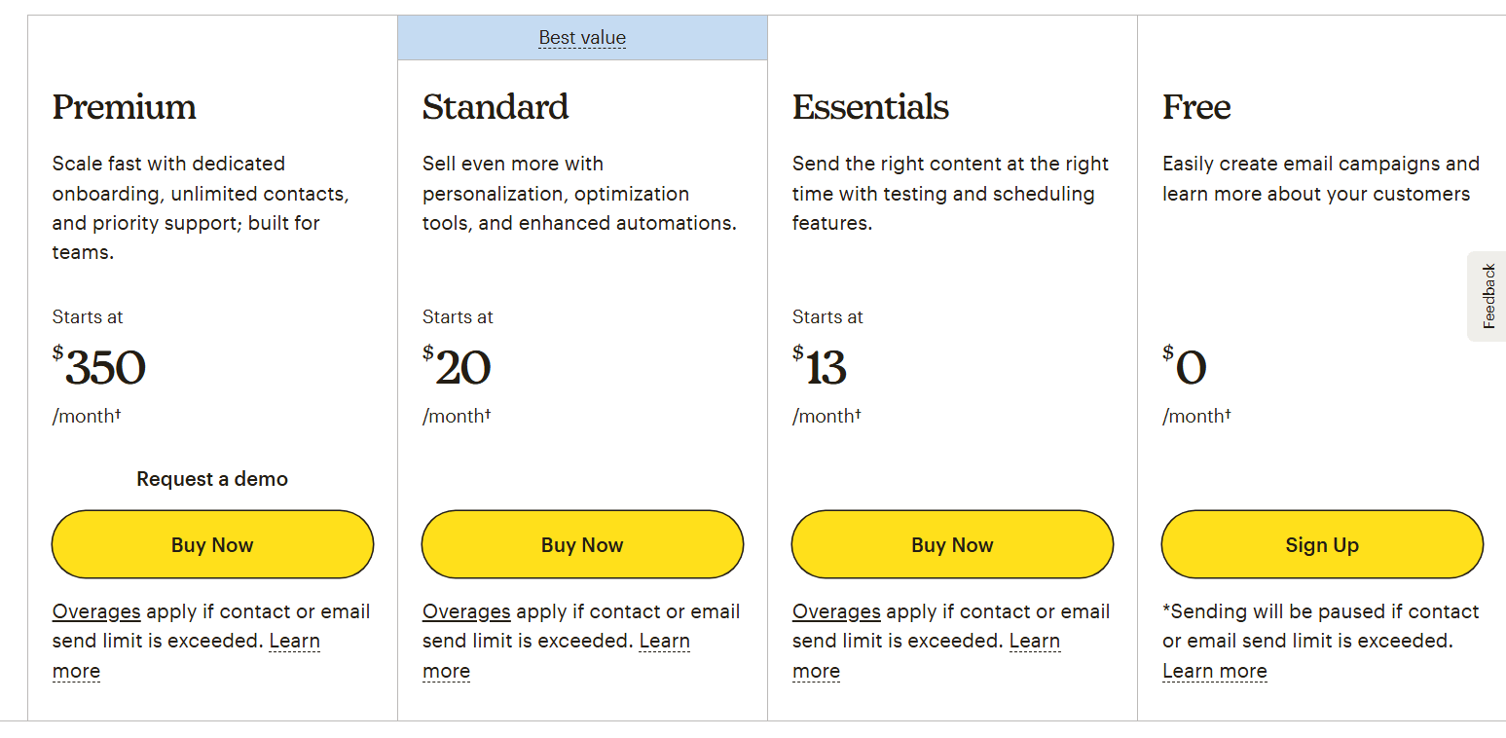The width and height of the screenshot is (1506, 738).
Task: Open the Overages link in Standard column
Action: tap(466, 611)
